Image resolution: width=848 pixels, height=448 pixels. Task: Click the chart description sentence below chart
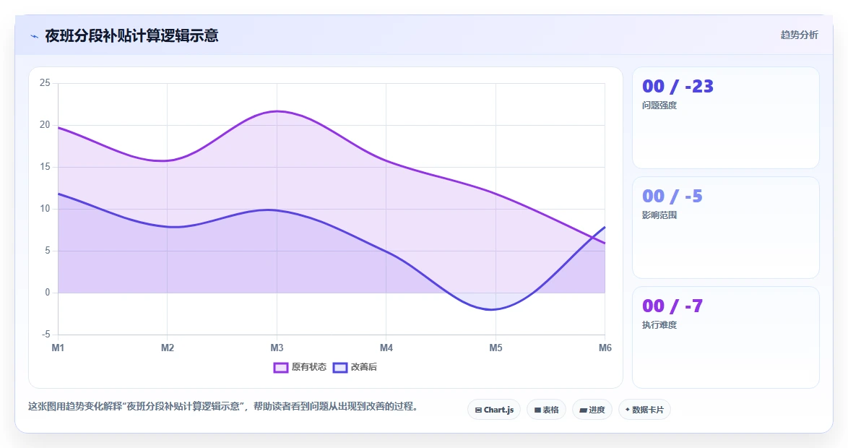[x=225, y=406]
